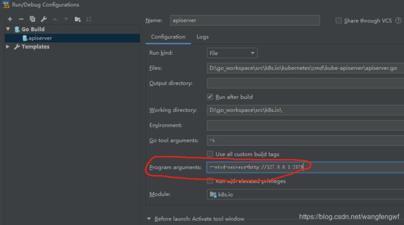Create new folder for configurations
The width and height of the screenshot is (404, 225).
click(x=78, y=19)
